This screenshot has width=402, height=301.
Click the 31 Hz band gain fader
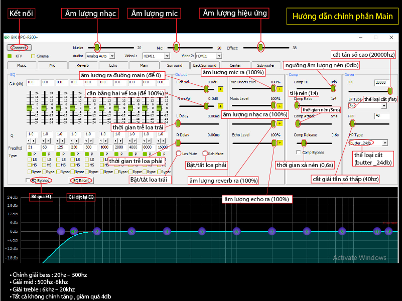[x=30, y=108]
